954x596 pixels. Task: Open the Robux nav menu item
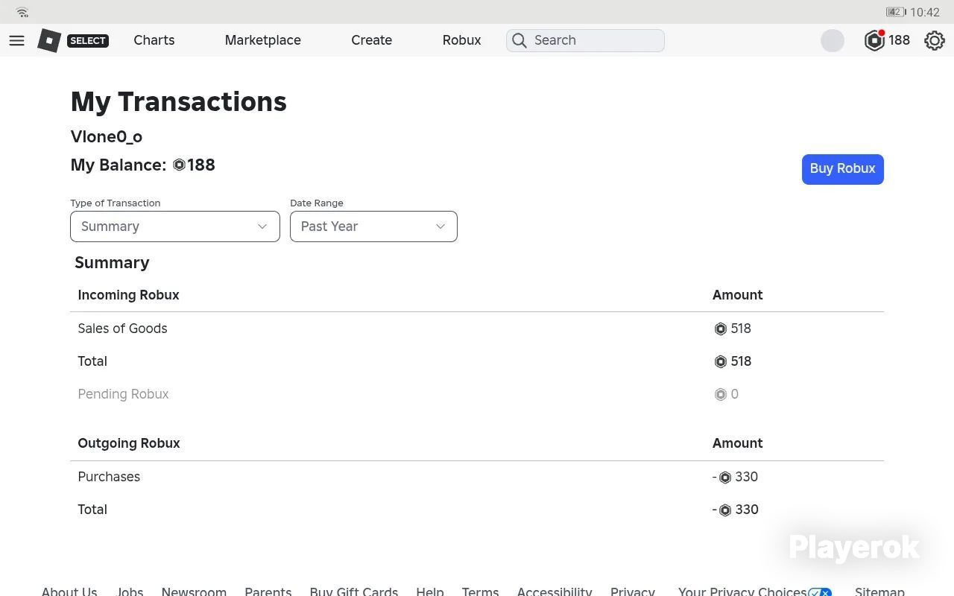(462, 40)
